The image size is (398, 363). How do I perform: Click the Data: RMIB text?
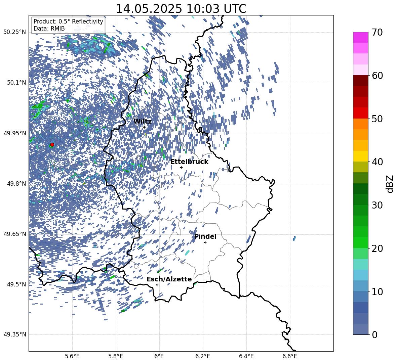pos(49,29)
